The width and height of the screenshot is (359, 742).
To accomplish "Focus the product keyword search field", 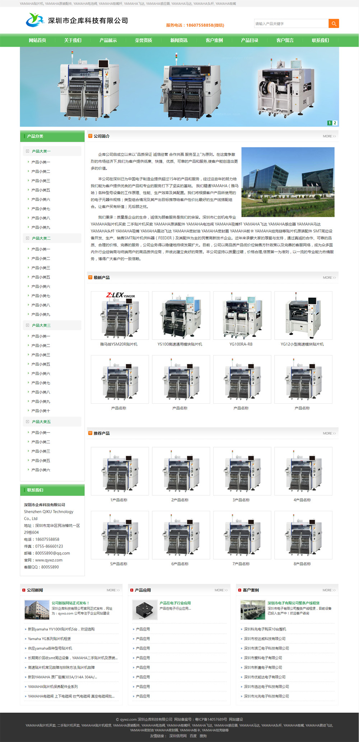I will 291,24.
